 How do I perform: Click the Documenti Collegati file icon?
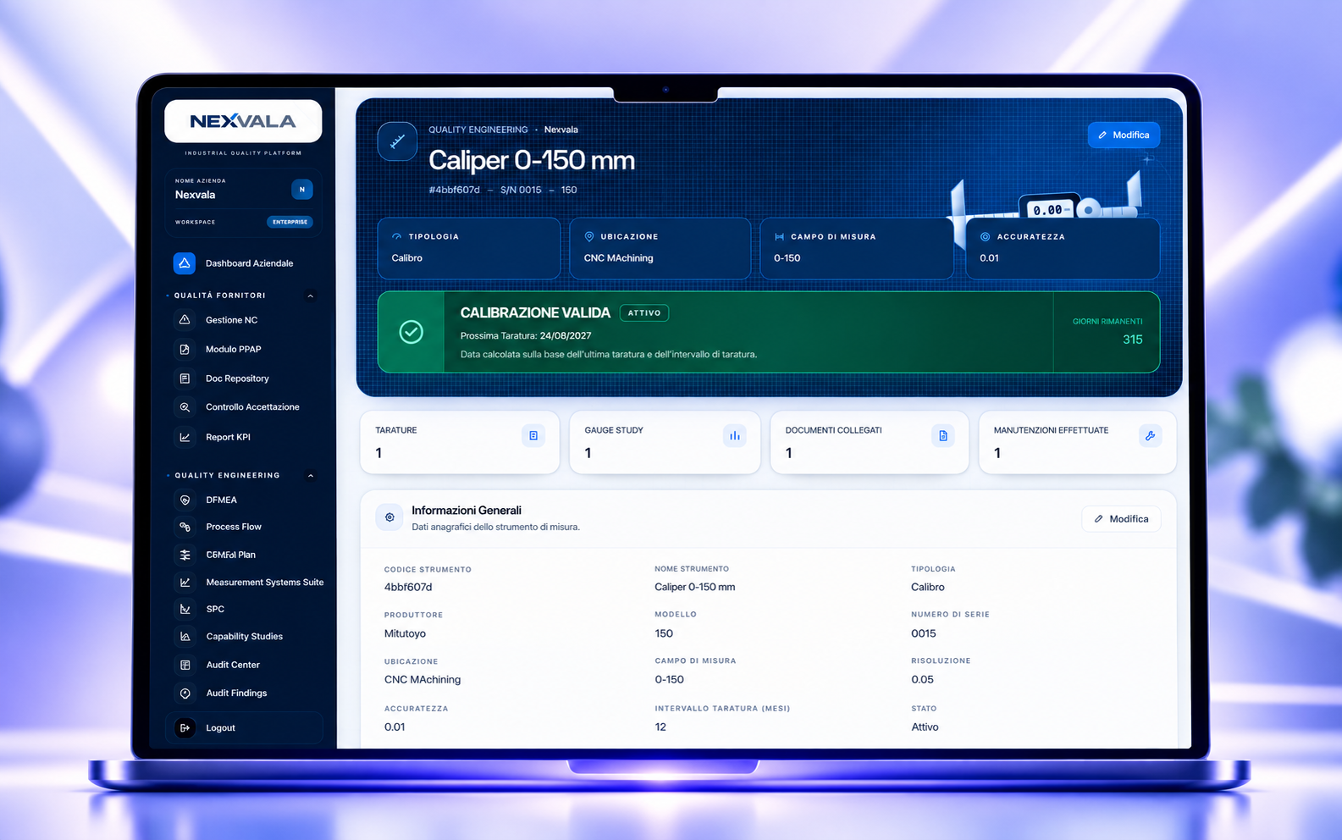pos(943,435)
